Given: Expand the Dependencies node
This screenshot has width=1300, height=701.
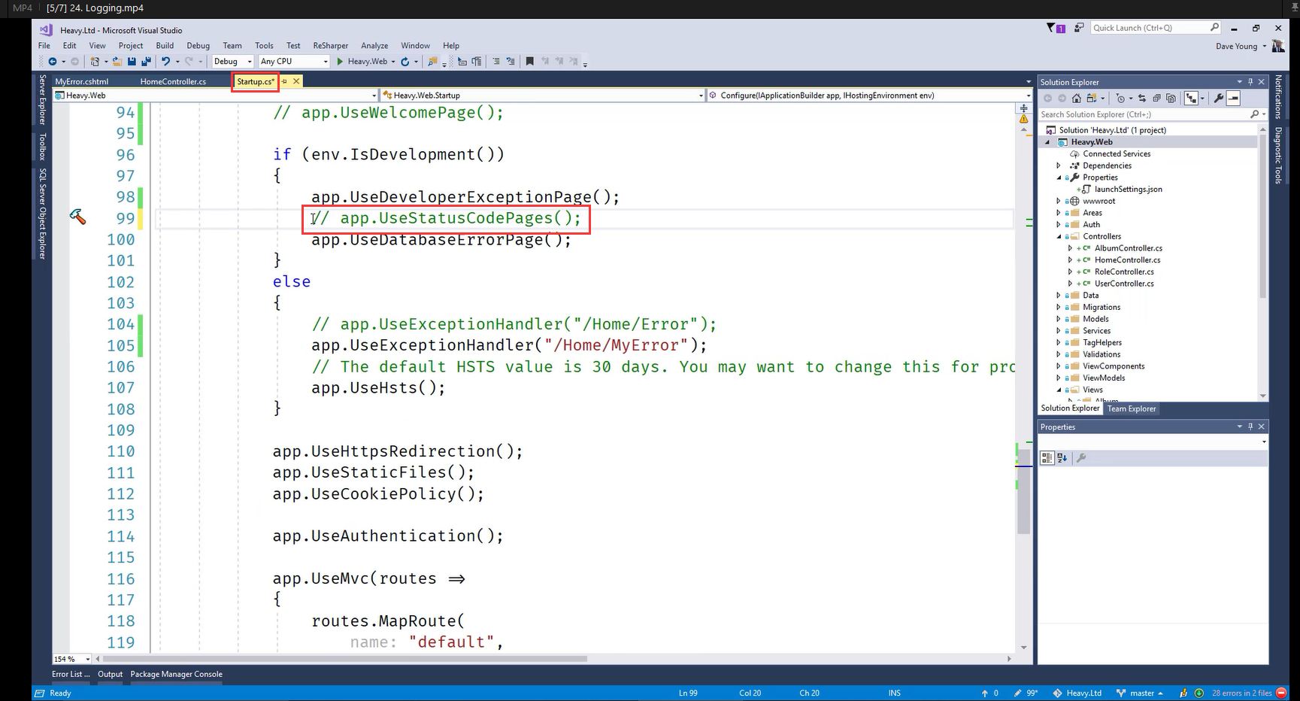Looking at the screenshot, I should pos(1059,165).
